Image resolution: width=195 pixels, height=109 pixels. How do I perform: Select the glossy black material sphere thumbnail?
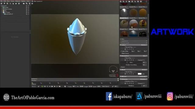(143, 34)
